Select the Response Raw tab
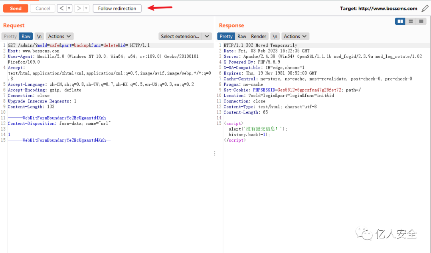Viewport: 431px width, 253px height. click(242, 36)
